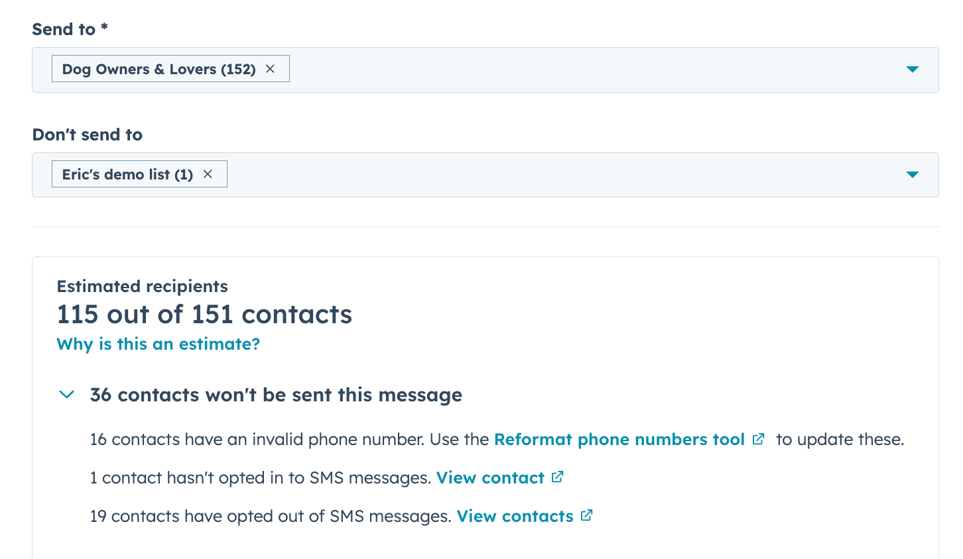Click the external-link icon beside View contact
The image size is (963, 559).
556,477
